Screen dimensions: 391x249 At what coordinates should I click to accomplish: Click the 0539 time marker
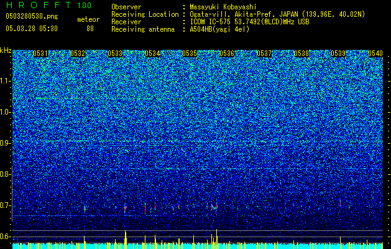coord(338,54)
